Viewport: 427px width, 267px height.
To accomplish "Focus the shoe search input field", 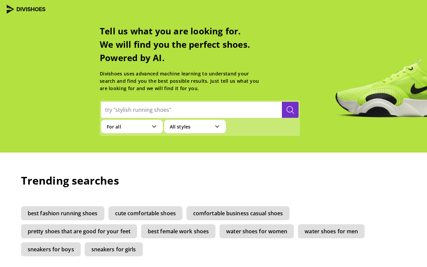I will click(x=191, y=110).
